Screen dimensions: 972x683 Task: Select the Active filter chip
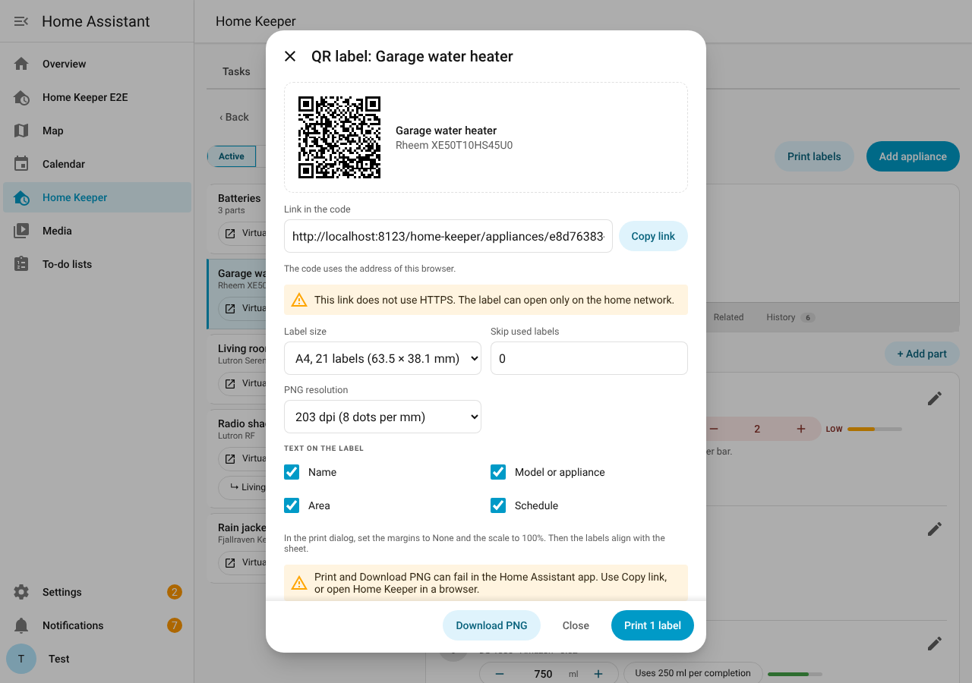232,156
